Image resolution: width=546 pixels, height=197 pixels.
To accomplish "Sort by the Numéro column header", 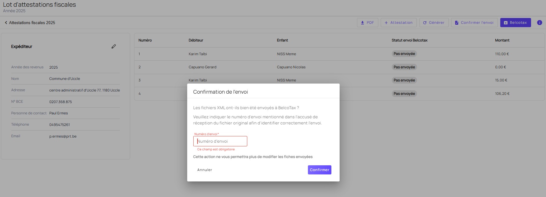I will (145, 40).
